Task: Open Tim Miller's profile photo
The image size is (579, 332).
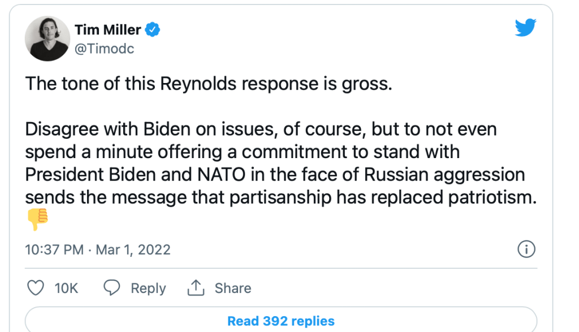Action: click(x=46, y=38)
